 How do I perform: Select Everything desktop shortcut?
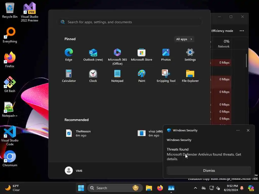click(x=10, y=35)
